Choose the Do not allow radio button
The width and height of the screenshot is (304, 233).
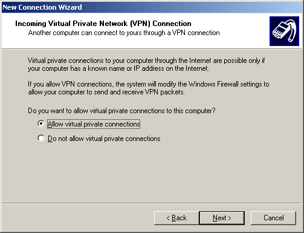tap(41, 138)
